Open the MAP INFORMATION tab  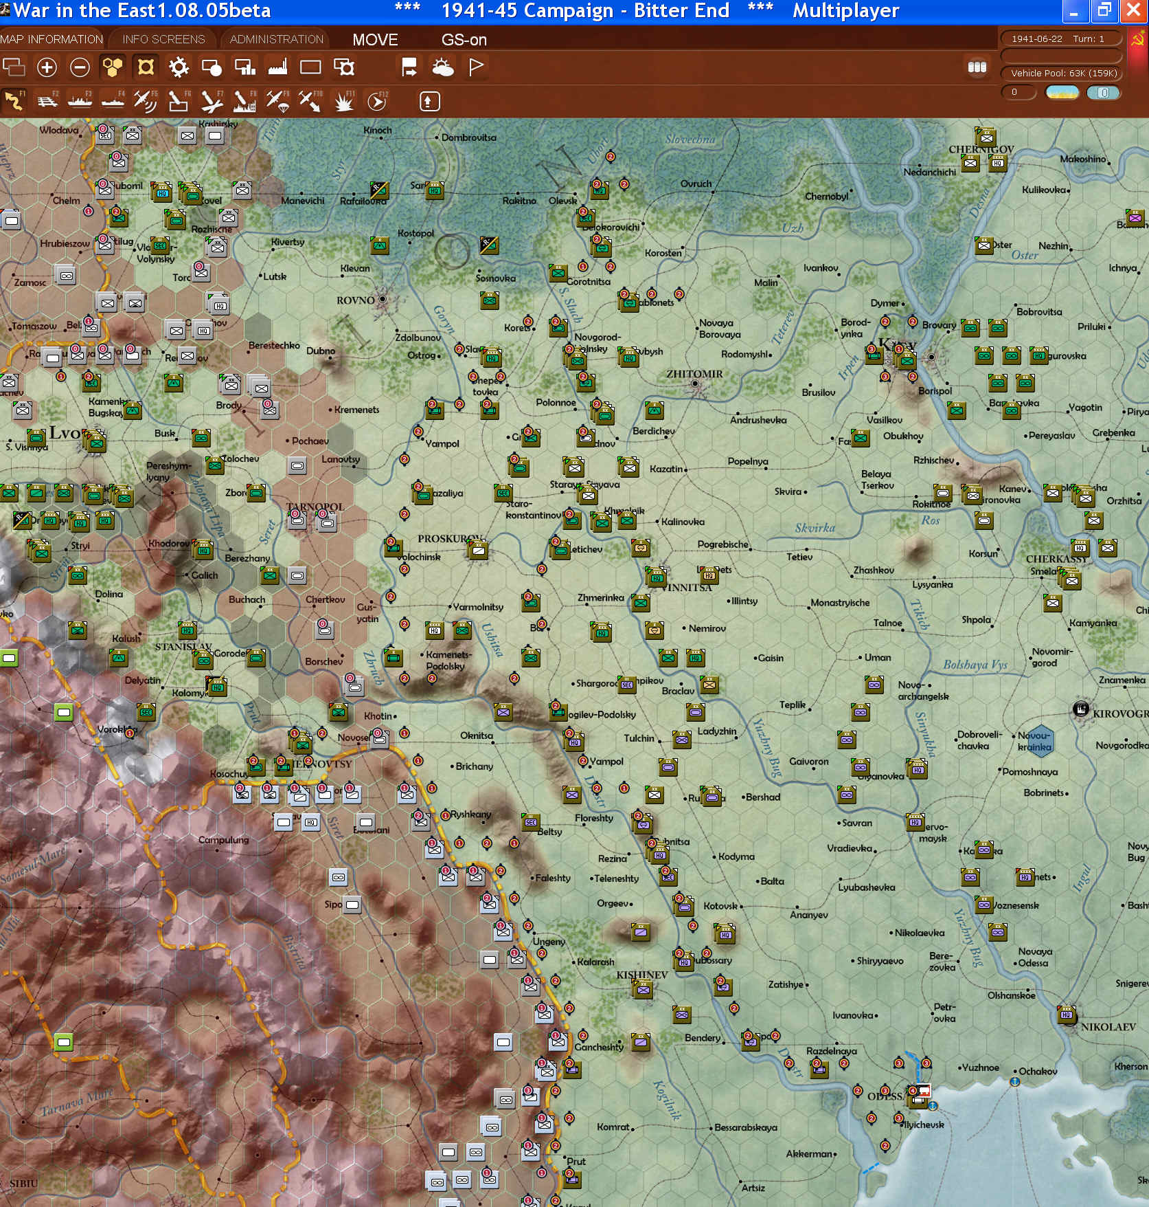click(52, 39)
